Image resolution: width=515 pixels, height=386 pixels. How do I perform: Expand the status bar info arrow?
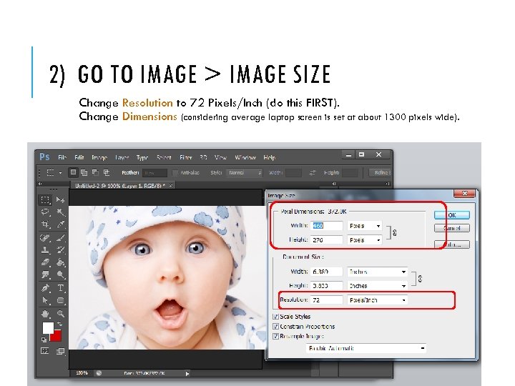[187, 374]
